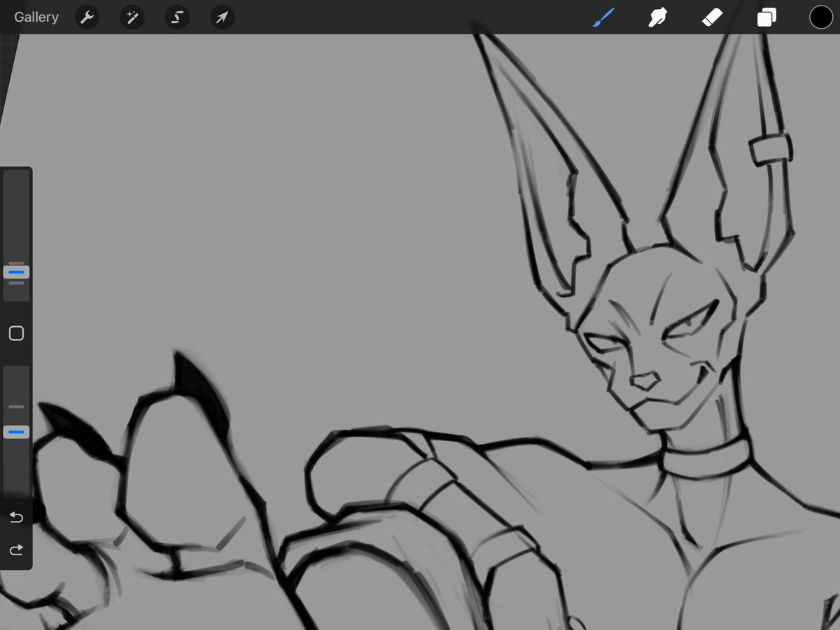This screenshot has height=630, width=840.
Task: Open the Layers panel
Action: 766,17
